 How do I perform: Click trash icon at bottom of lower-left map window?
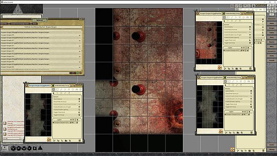80,141
